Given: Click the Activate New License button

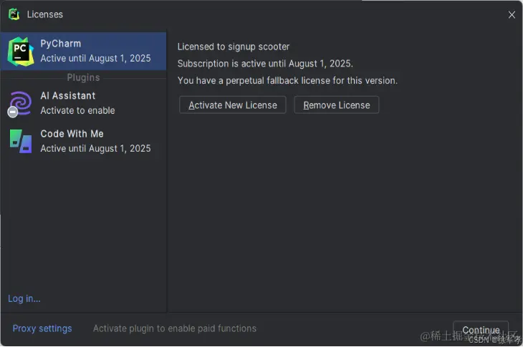Looking at the screenshot, I should pyautogui.click(x=232, y=105).
